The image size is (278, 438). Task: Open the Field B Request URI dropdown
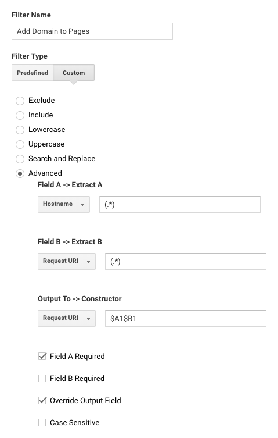67,261
